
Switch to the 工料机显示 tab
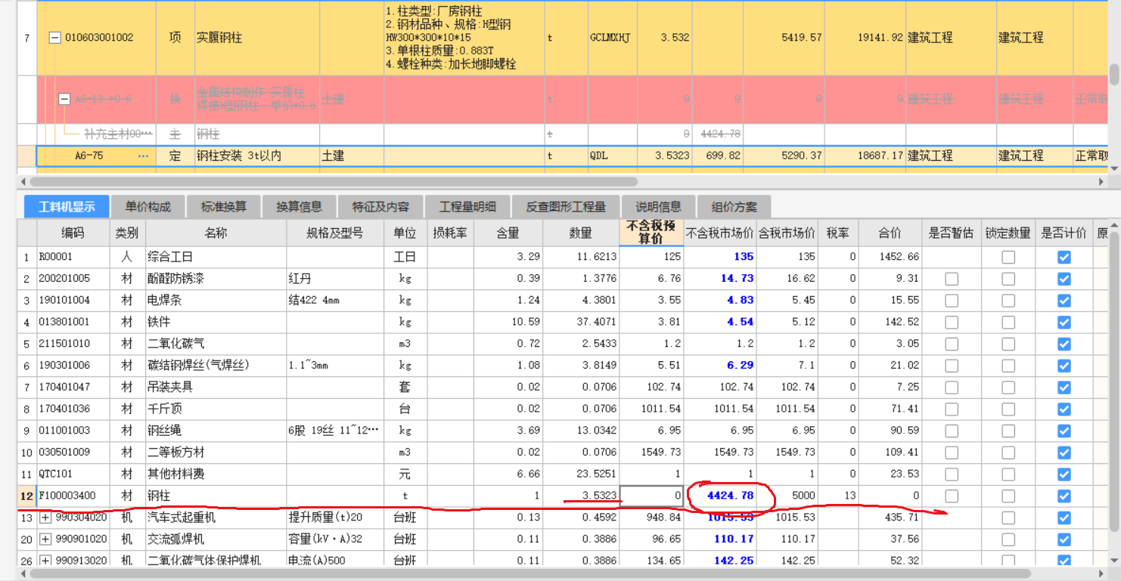(x=67, y=207)
